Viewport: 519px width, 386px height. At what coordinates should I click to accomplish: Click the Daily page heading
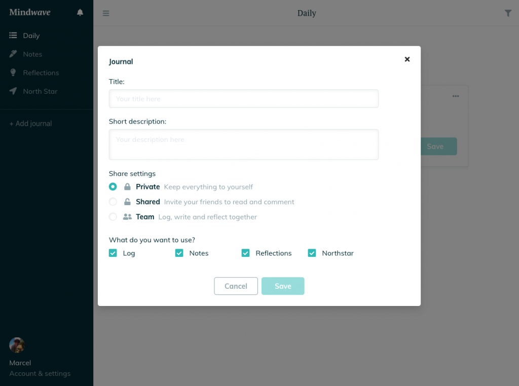click(307, 13)
